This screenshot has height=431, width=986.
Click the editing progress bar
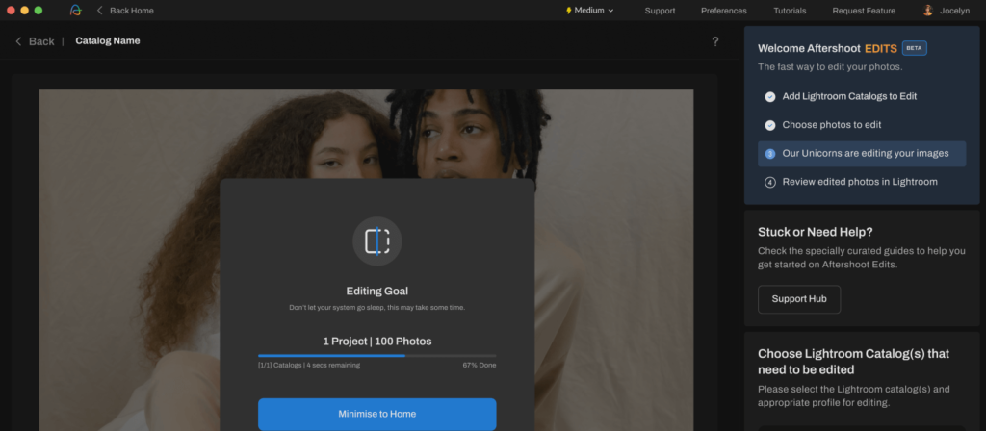[377, 356]
